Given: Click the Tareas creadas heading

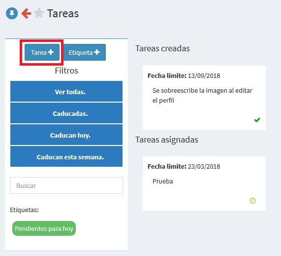Looking at the screenshot, I should 162,48.
